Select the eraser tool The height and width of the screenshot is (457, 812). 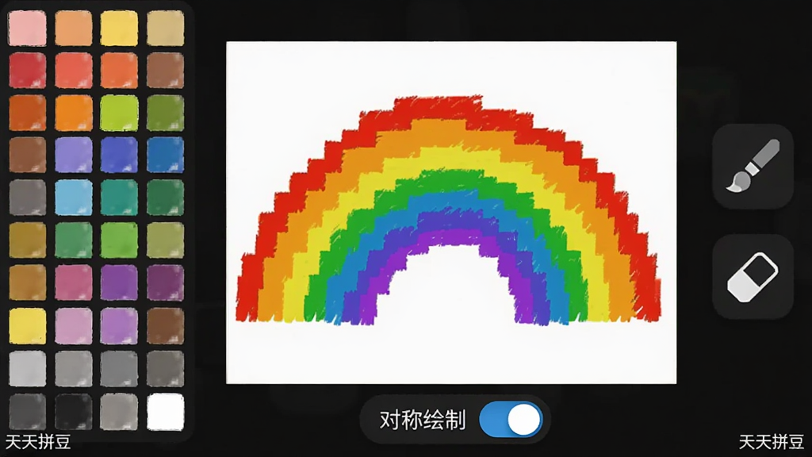point(753,277)
